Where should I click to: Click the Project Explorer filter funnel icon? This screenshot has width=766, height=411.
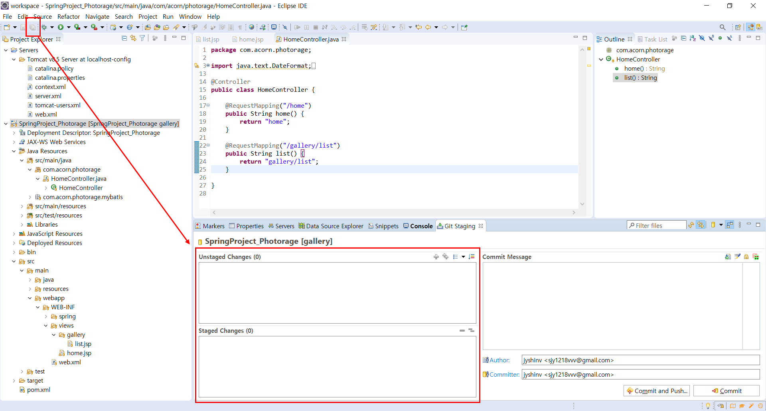[142, 38]
